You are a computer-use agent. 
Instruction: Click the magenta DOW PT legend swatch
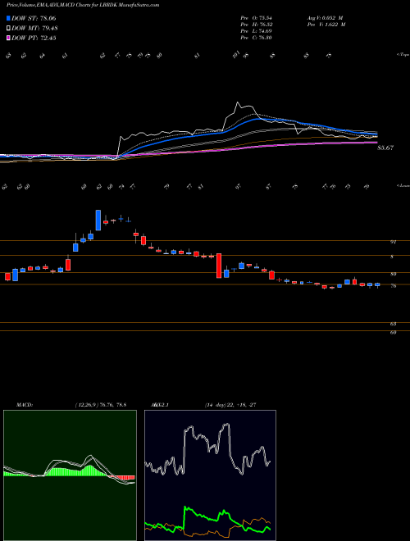click(x=9, y=38)
